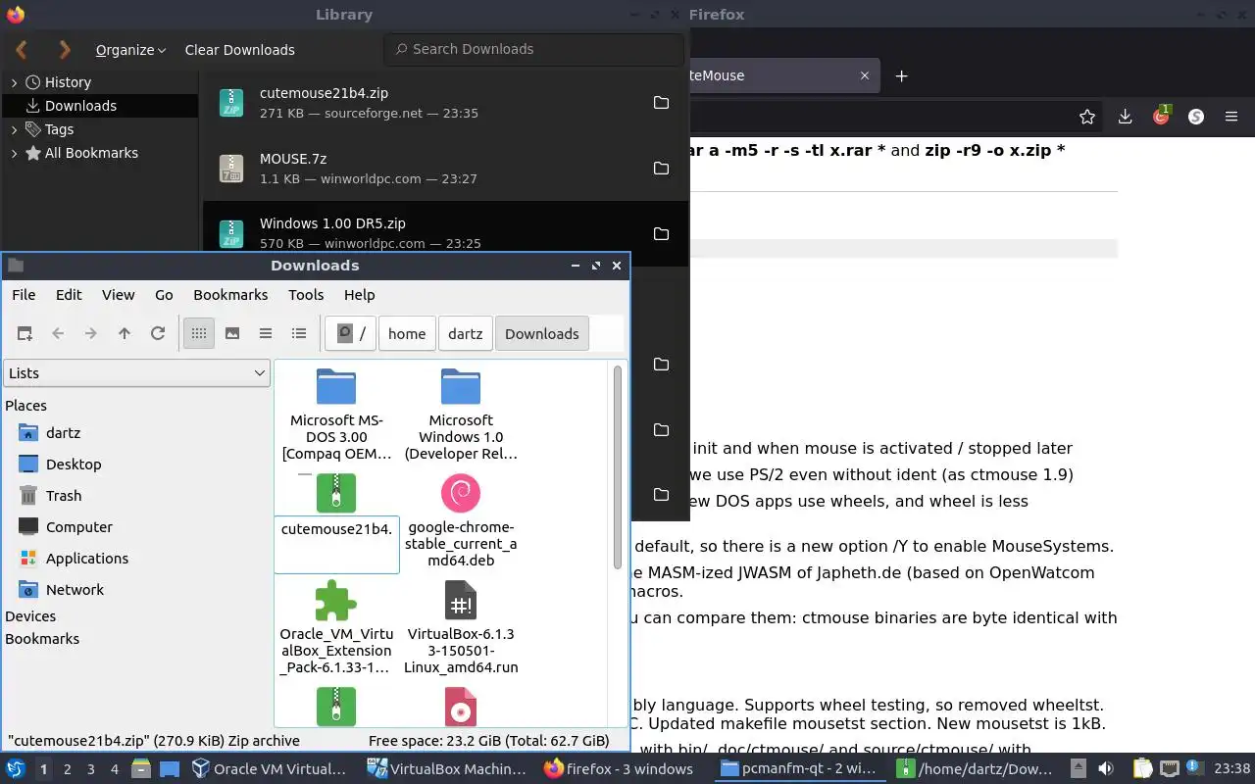The height and width of the screenshot is (784, 1255).
Task: Click the Forward arrow in the Library window
Action: click(65, 49)
